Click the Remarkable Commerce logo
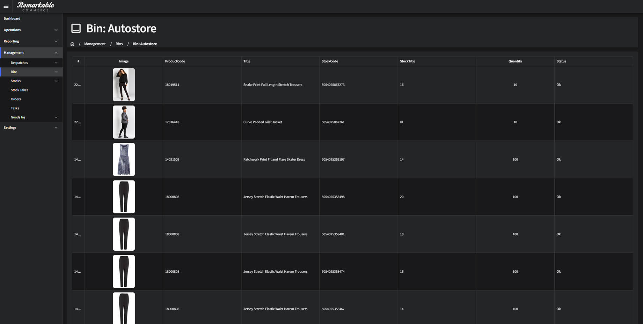Viewport: 643px width, 324px height. pyautogui.click(x=35, y=6)
